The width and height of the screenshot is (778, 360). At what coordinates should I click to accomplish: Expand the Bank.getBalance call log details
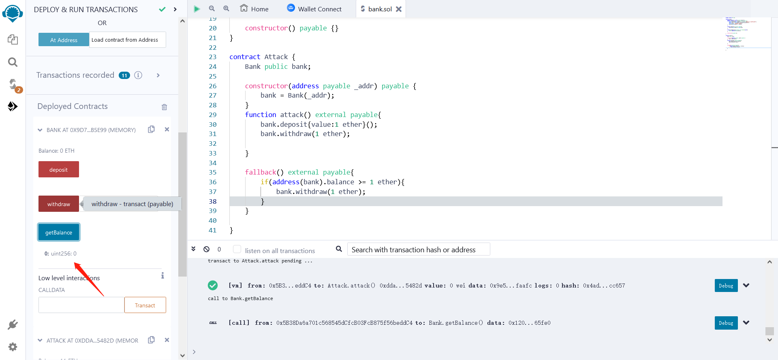pyautogui.click(x=746, y=323)
